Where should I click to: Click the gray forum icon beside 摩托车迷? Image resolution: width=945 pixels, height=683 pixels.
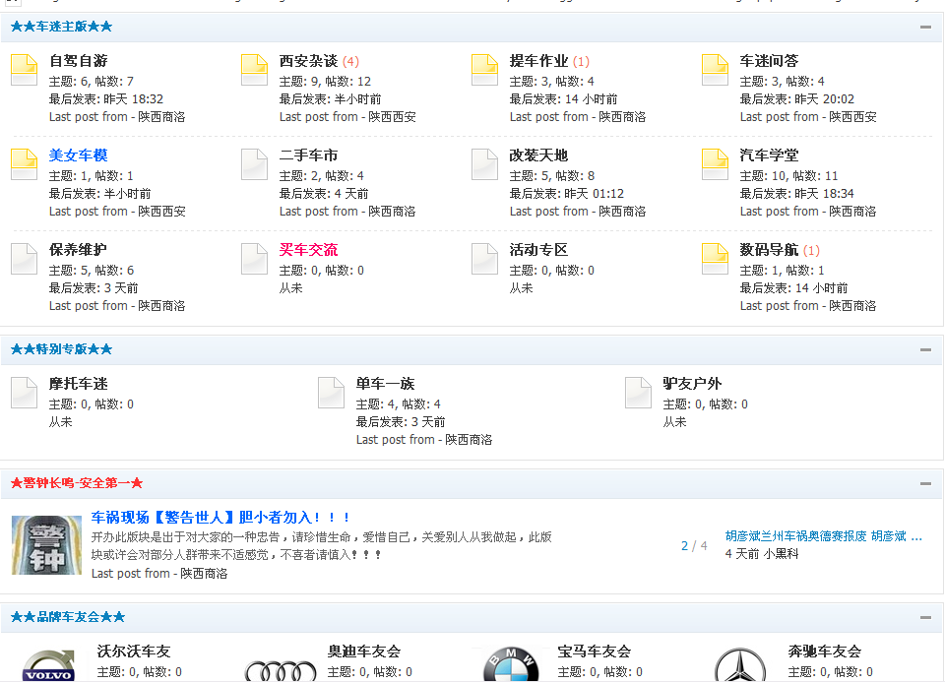[24, 393]
